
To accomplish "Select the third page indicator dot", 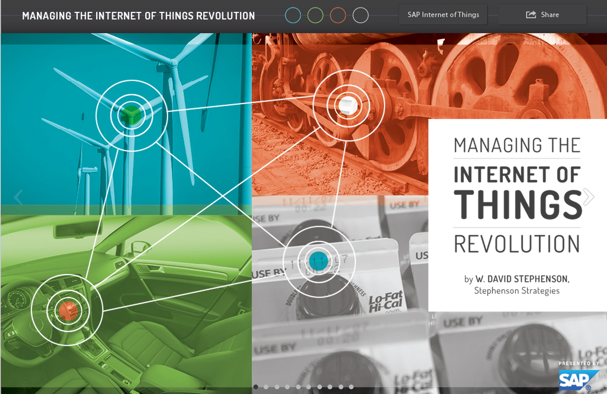I will [x=277, y=387].
